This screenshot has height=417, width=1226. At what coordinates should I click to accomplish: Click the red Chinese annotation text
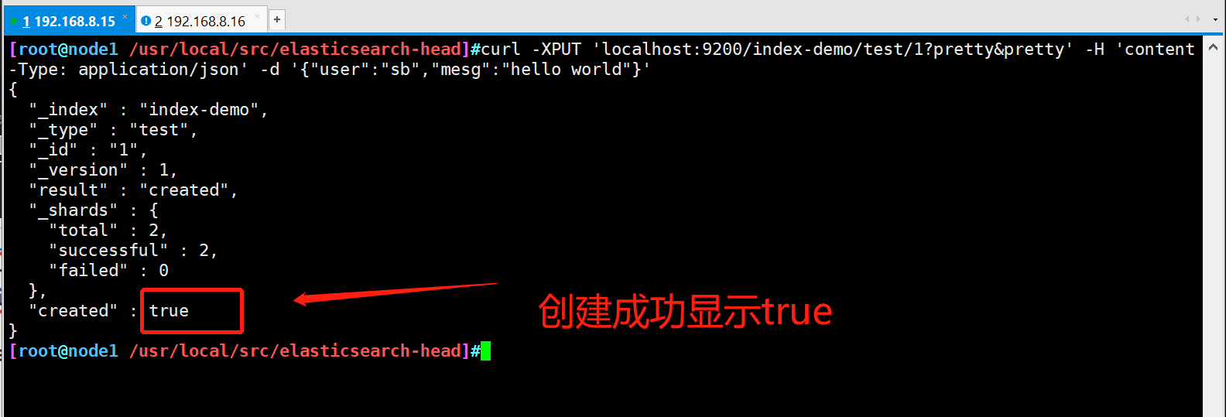685,312
